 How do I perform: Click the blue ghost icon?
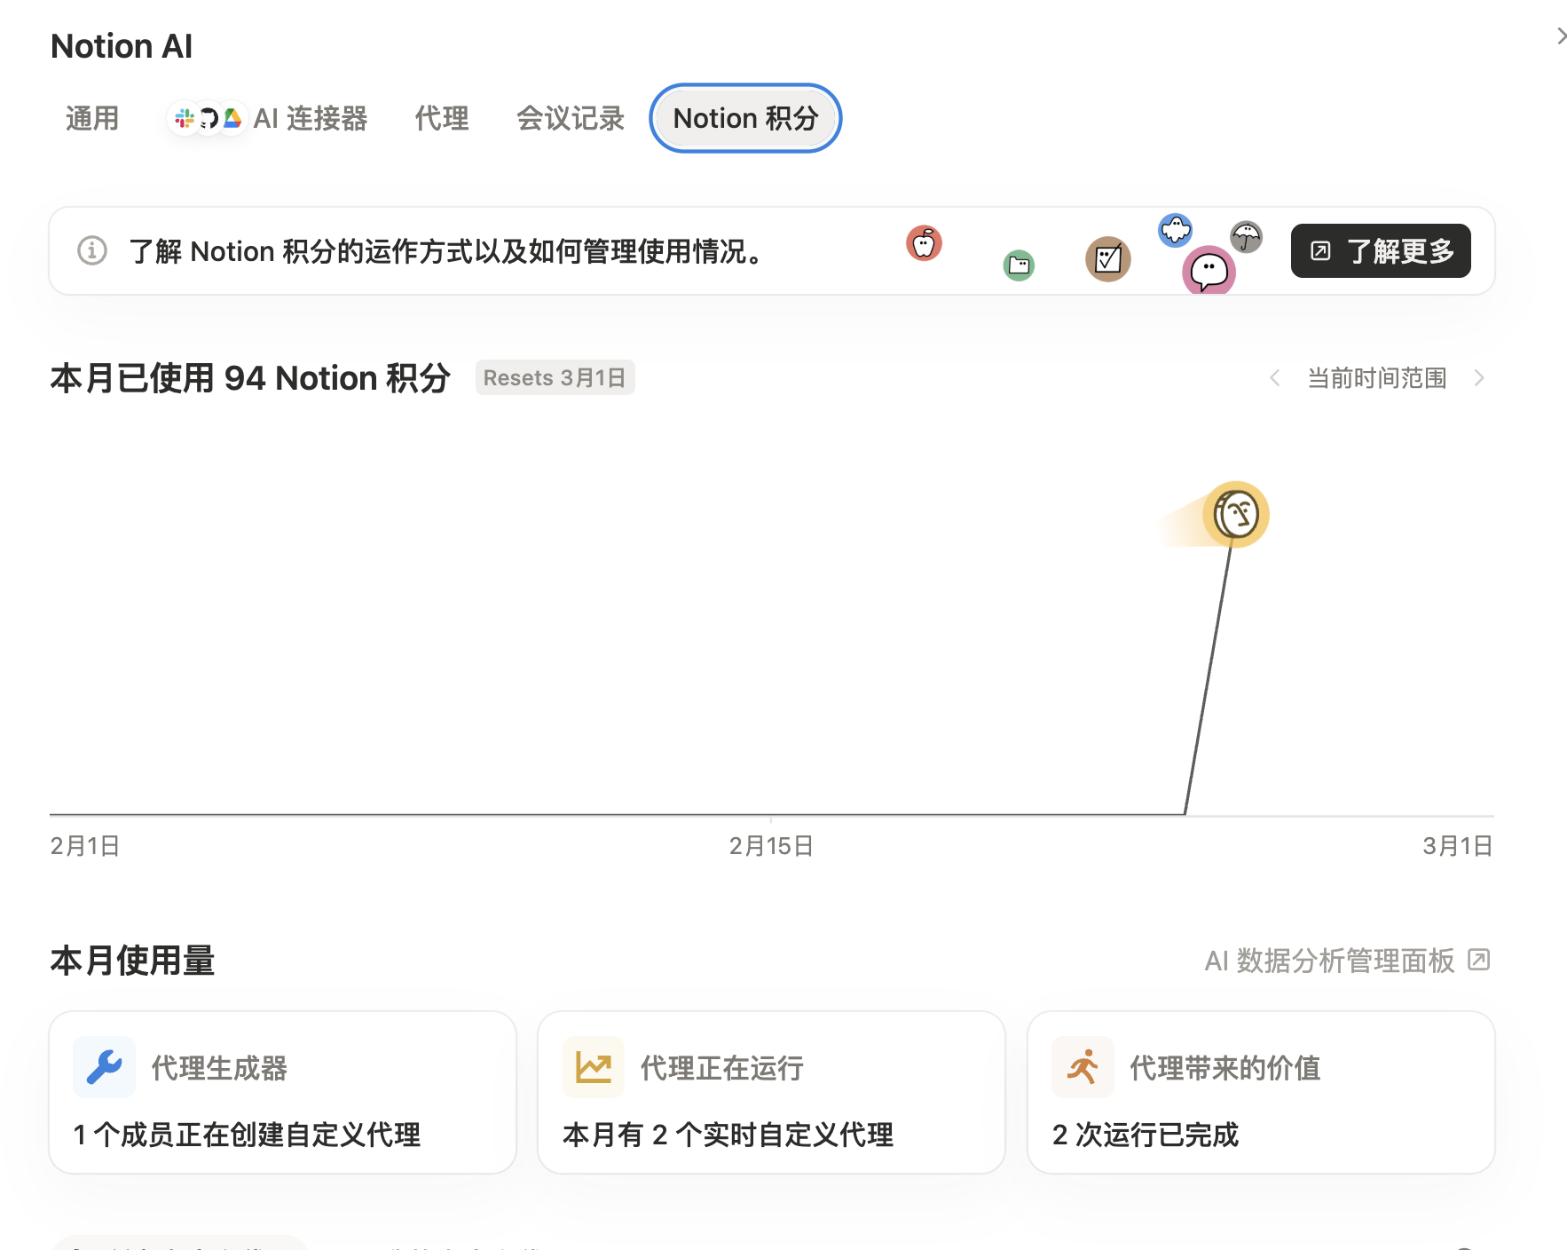tap(1176, 231)
